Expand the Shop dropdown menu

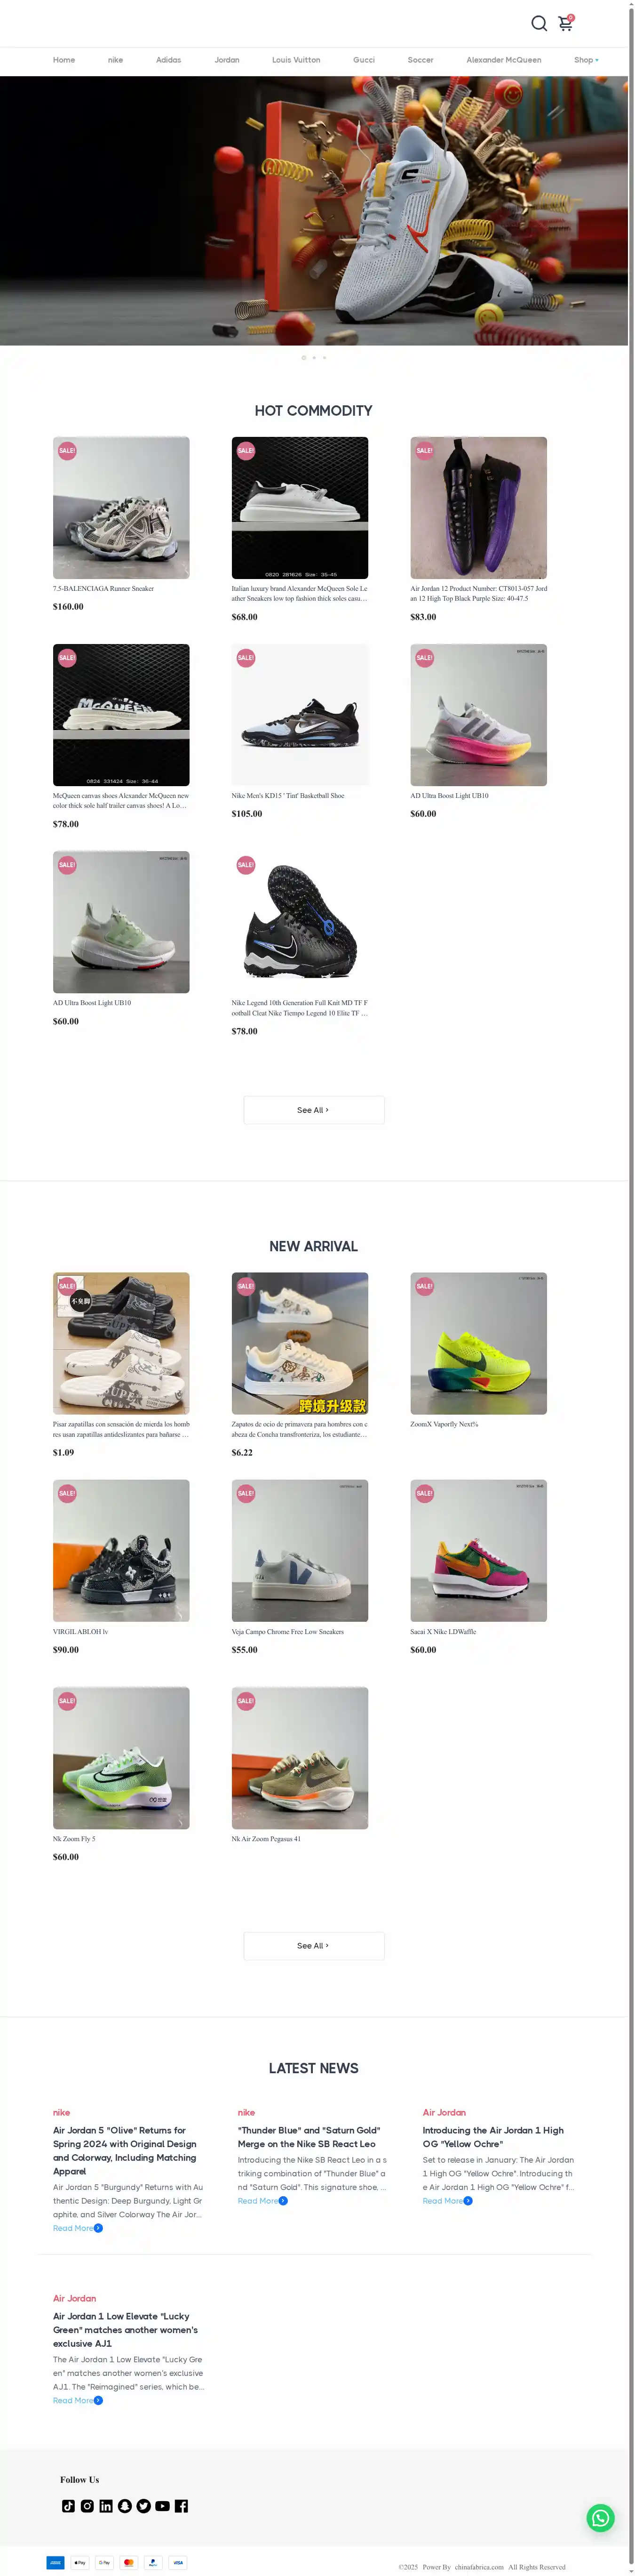[586, 60]
